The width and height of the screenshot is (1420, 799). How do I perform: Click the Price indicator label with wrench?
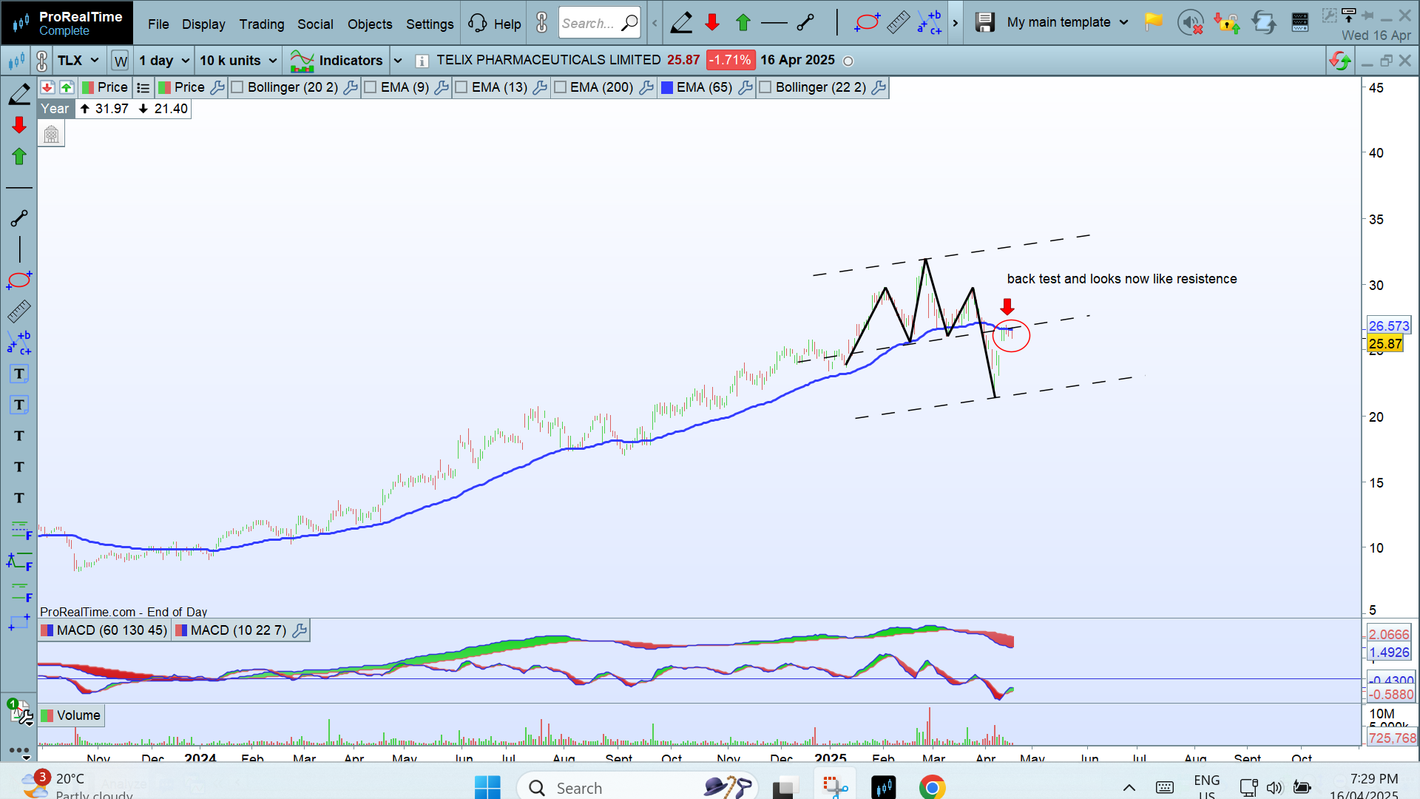click(x=190, y=87)
